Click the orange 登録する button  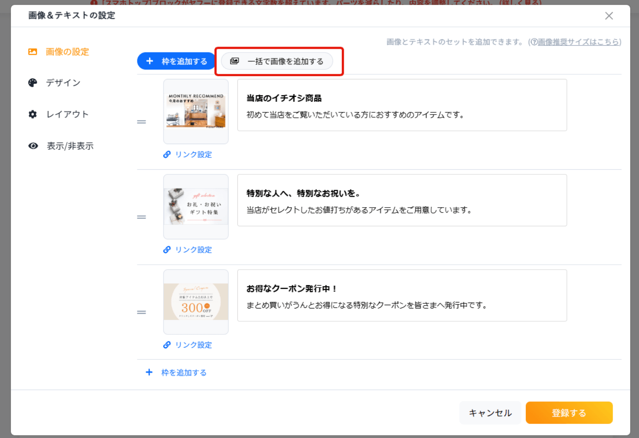click(569, 413)
